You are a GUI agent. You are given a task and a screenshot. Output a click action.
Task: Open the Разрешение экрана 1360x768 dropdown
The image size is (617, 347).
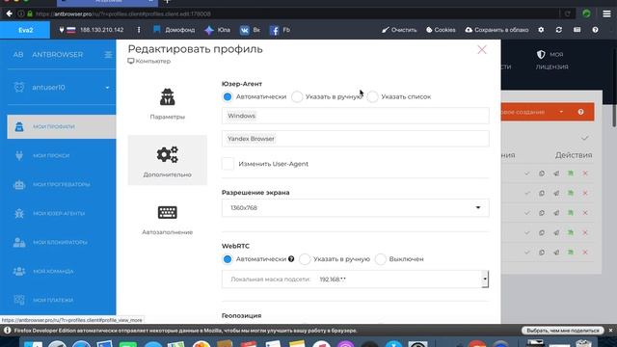[356, 208]
